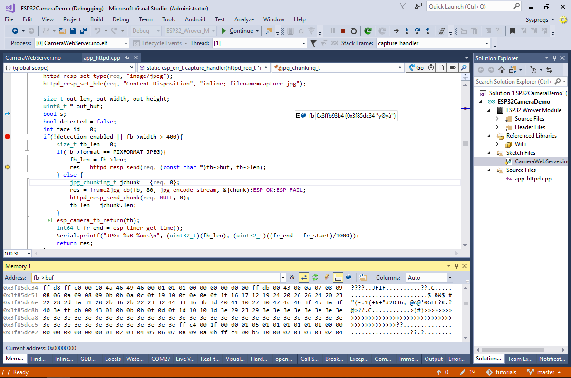Click the Memory window vertical scrollbar
The width and height of the screenshot is (571, 378).
click(x=465, y=312)
